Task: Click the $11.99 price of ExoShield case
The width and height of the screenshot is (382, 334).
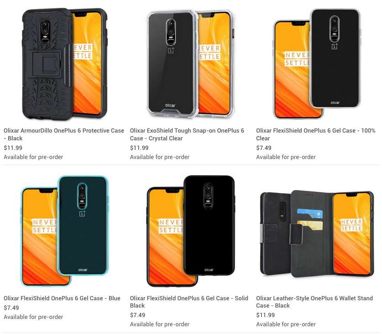Action: click(139, 148)
